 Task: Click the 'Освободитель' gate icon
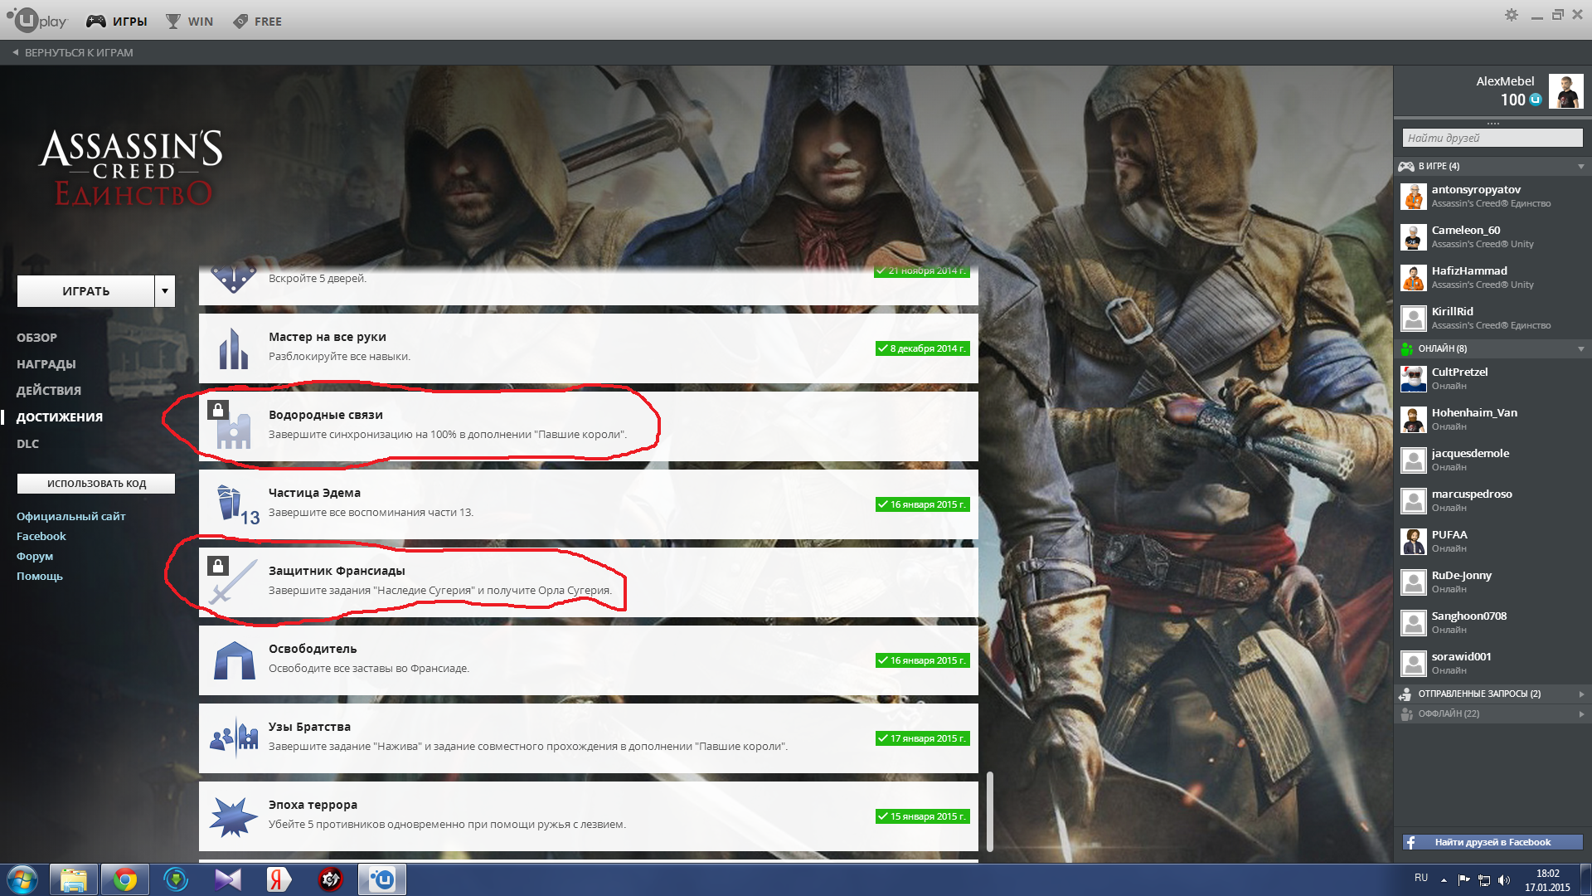tap(235, 660)
